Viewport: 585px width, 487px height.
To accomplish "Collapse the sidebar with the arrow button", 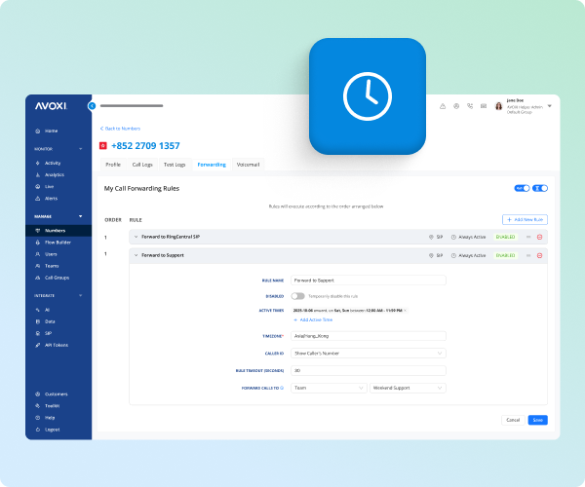I will pyautogui.click(x=92, y=105).
